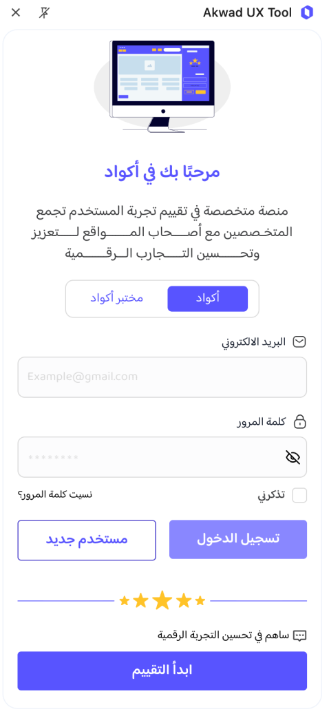Click the large center gold star
The width and height of the screenshot is (329, 716).
pyautogui.click(x=162, y=600)
